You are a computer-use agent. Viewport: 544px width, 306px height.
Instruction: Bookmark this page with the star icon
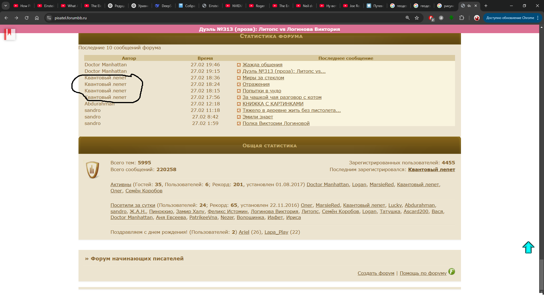417,18
